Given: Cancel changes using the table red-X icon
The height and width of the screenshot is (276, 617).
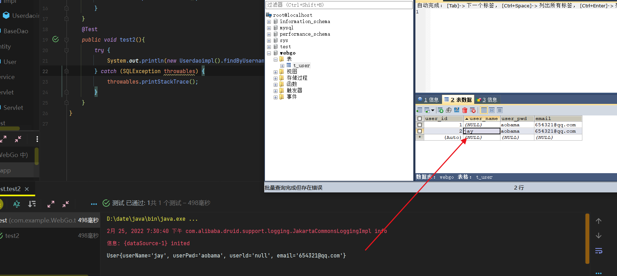Looking at the screenshot, I should pyautogui.click(x=473, y=110).
